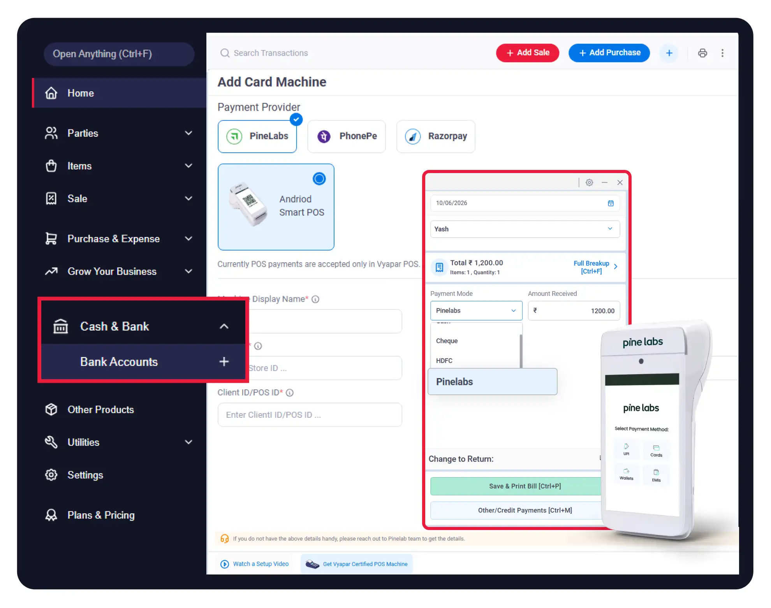Image resolution: width=771 pixels, height=608 pixels.
Task: Open the Yash customer dropdown
Action: click(x=525, y=229)
